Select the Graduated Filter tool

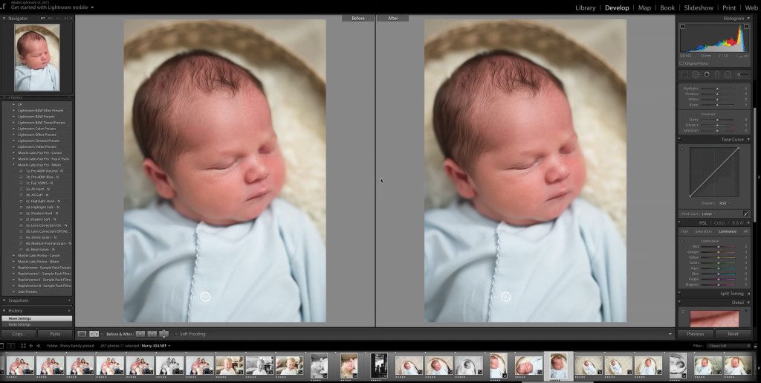(x=716, y=74)
